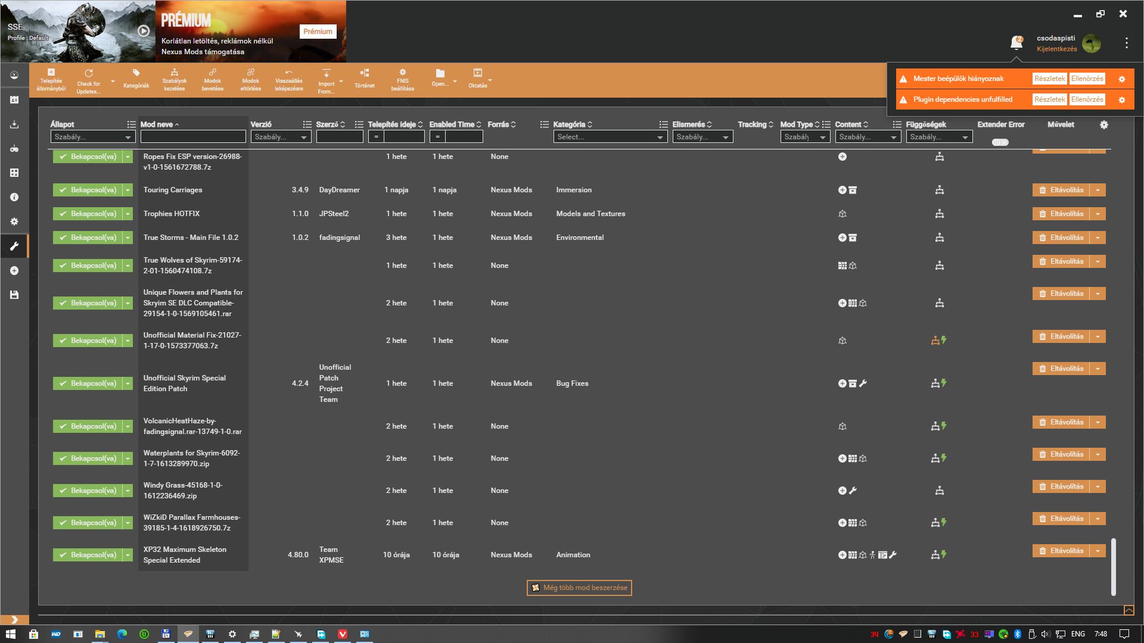The height and width of the screenshot is (643, 1144).
Task: Sort by Tracking column header
Action: tap(756, 124)
